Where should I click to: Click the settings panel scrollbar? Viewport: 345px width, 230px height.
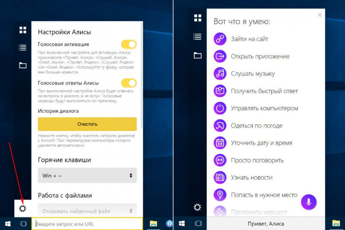pyautogui.click(x=141, y=75)
